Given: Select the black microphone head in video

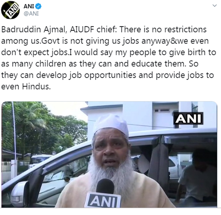Looking at the screenshot, I should pyautogui.click(x=105, y=186).
